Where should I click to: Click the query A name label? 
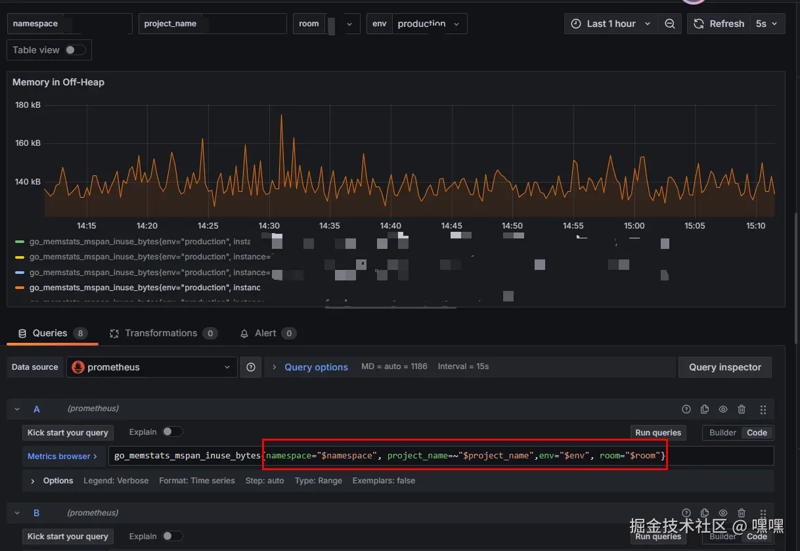point(37,409)
